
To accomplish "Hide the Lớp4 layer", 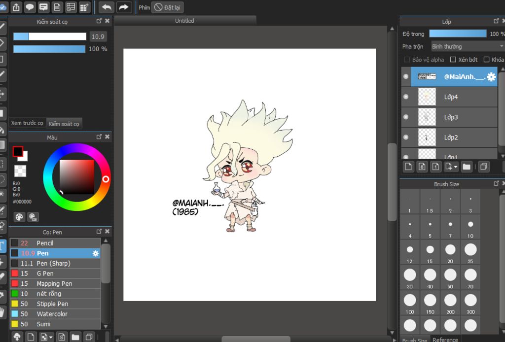I will [x=406, y=97].
